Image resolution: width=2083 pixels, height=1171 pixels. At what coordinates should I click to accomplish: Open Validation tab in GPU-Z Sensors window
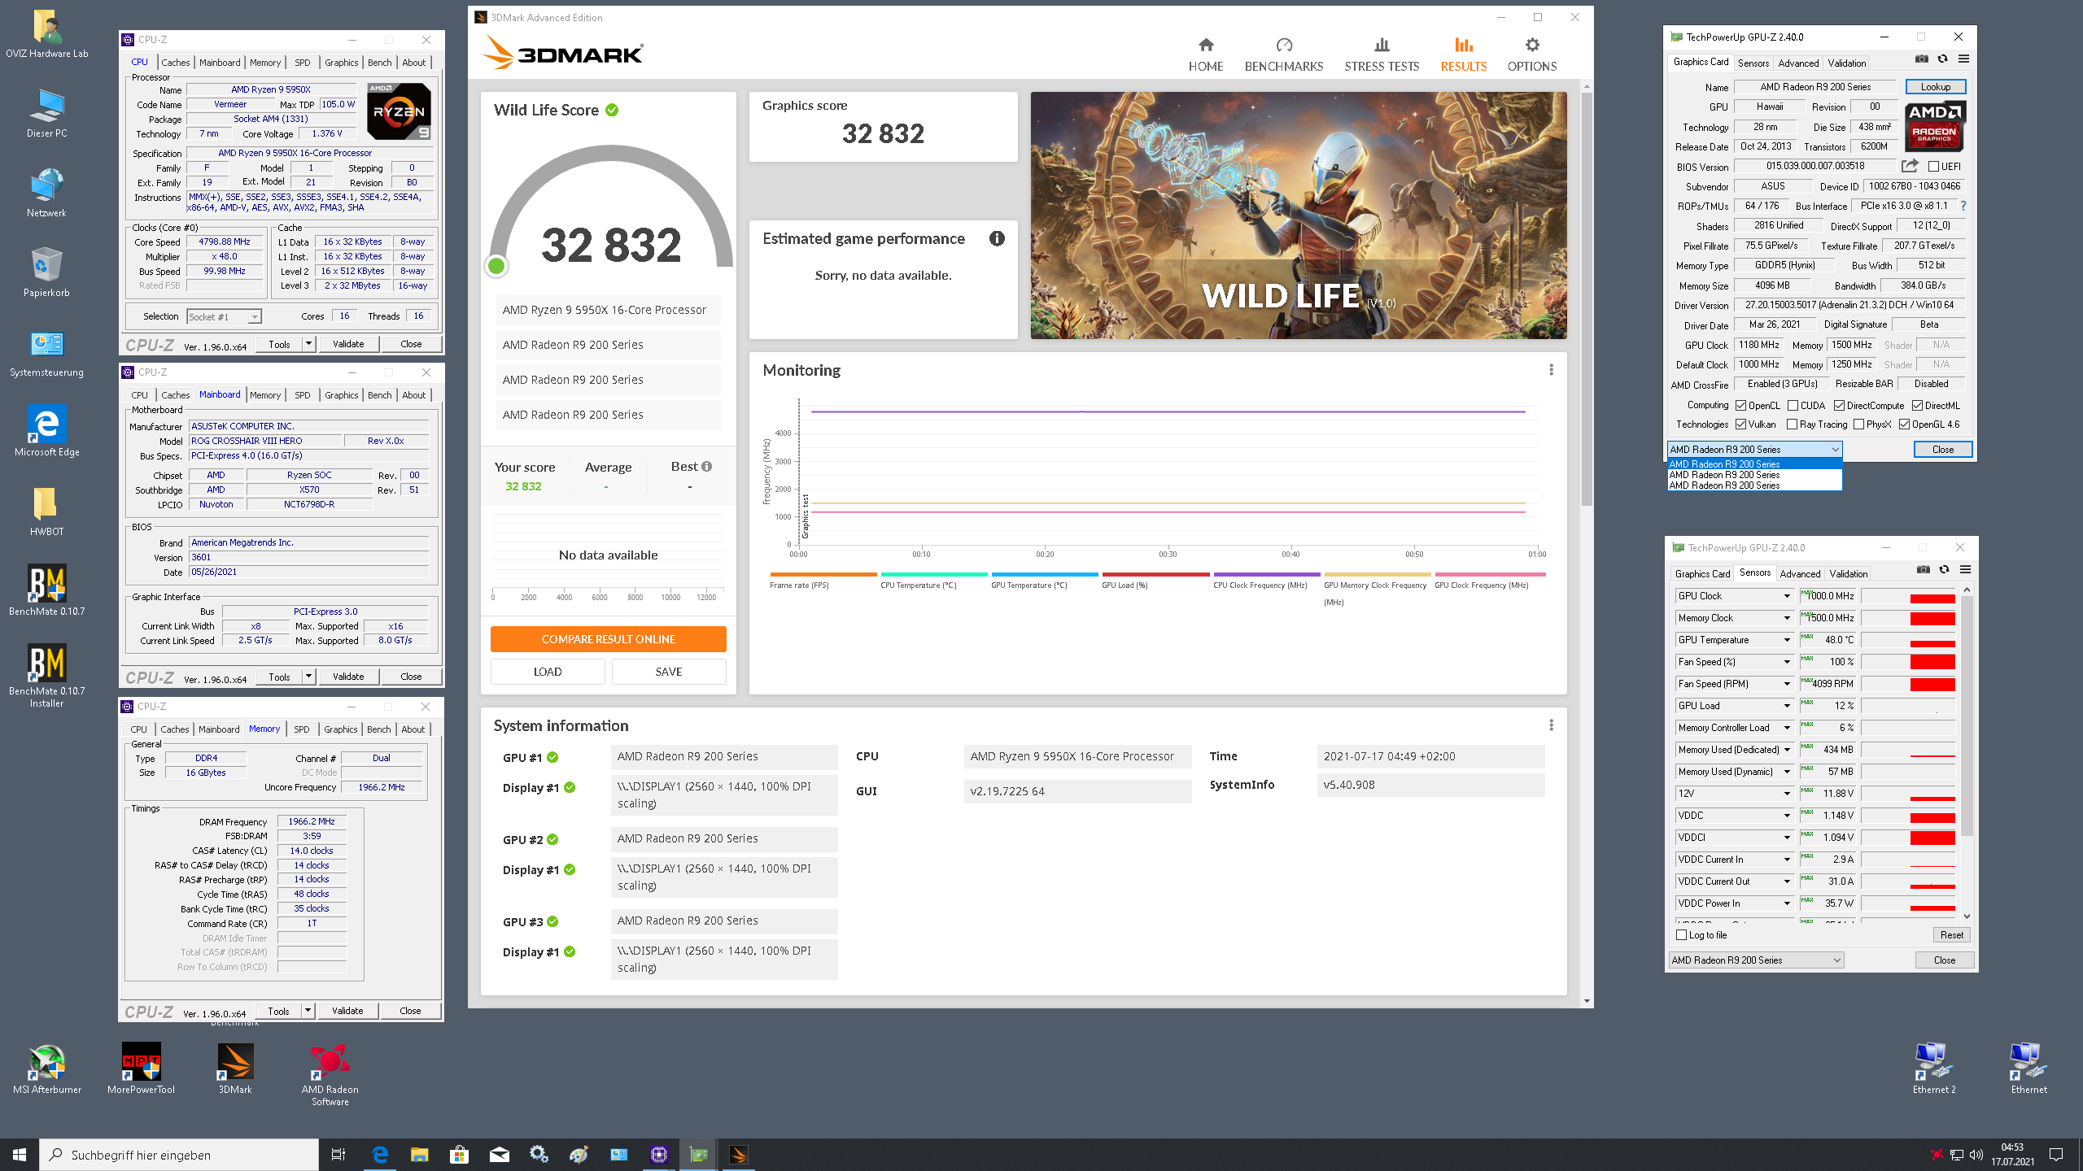1849,574
